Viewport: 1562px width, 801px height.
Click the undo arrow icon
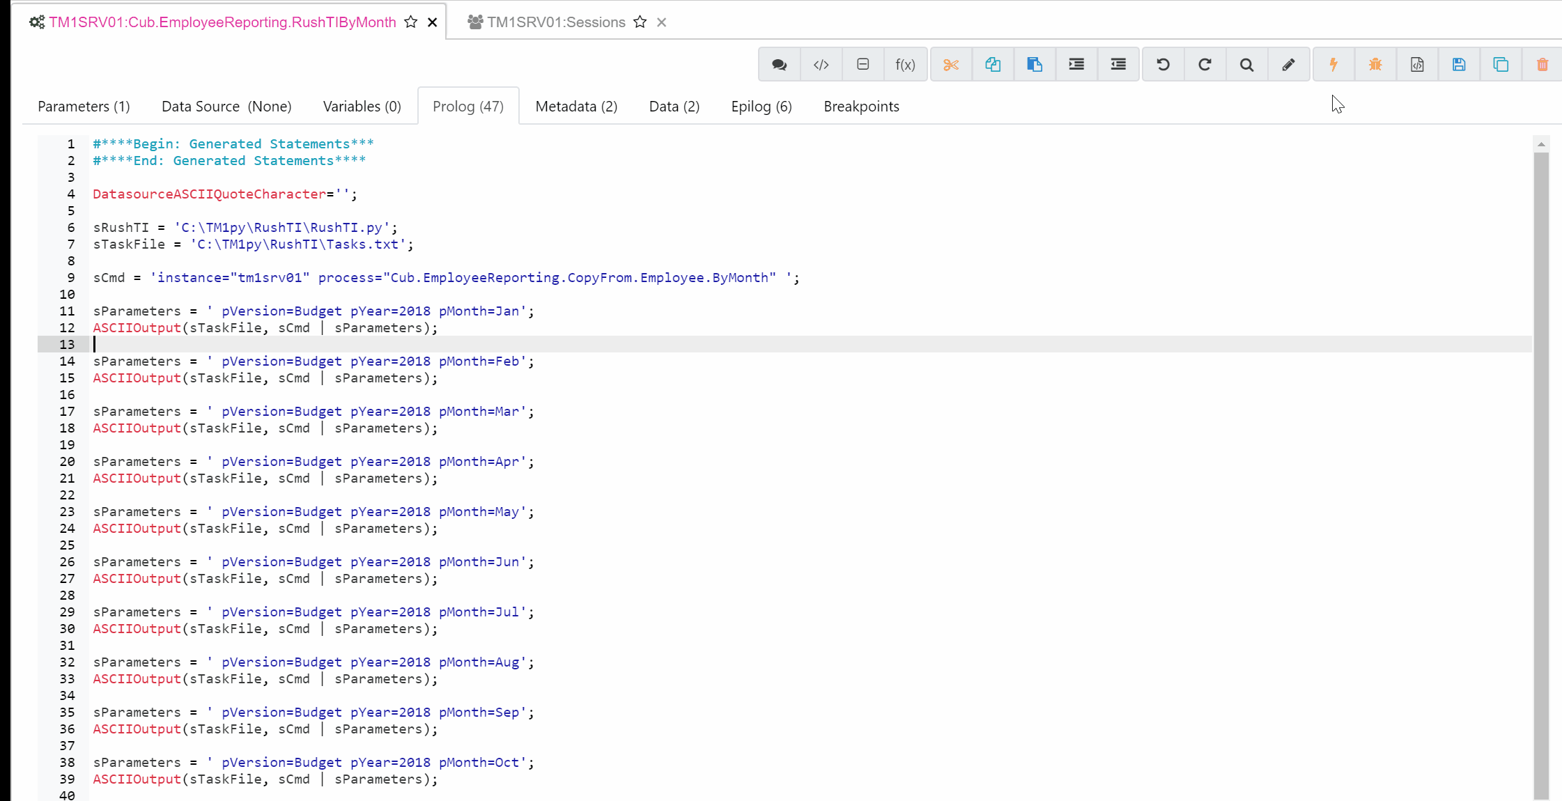pos(1163,65)
